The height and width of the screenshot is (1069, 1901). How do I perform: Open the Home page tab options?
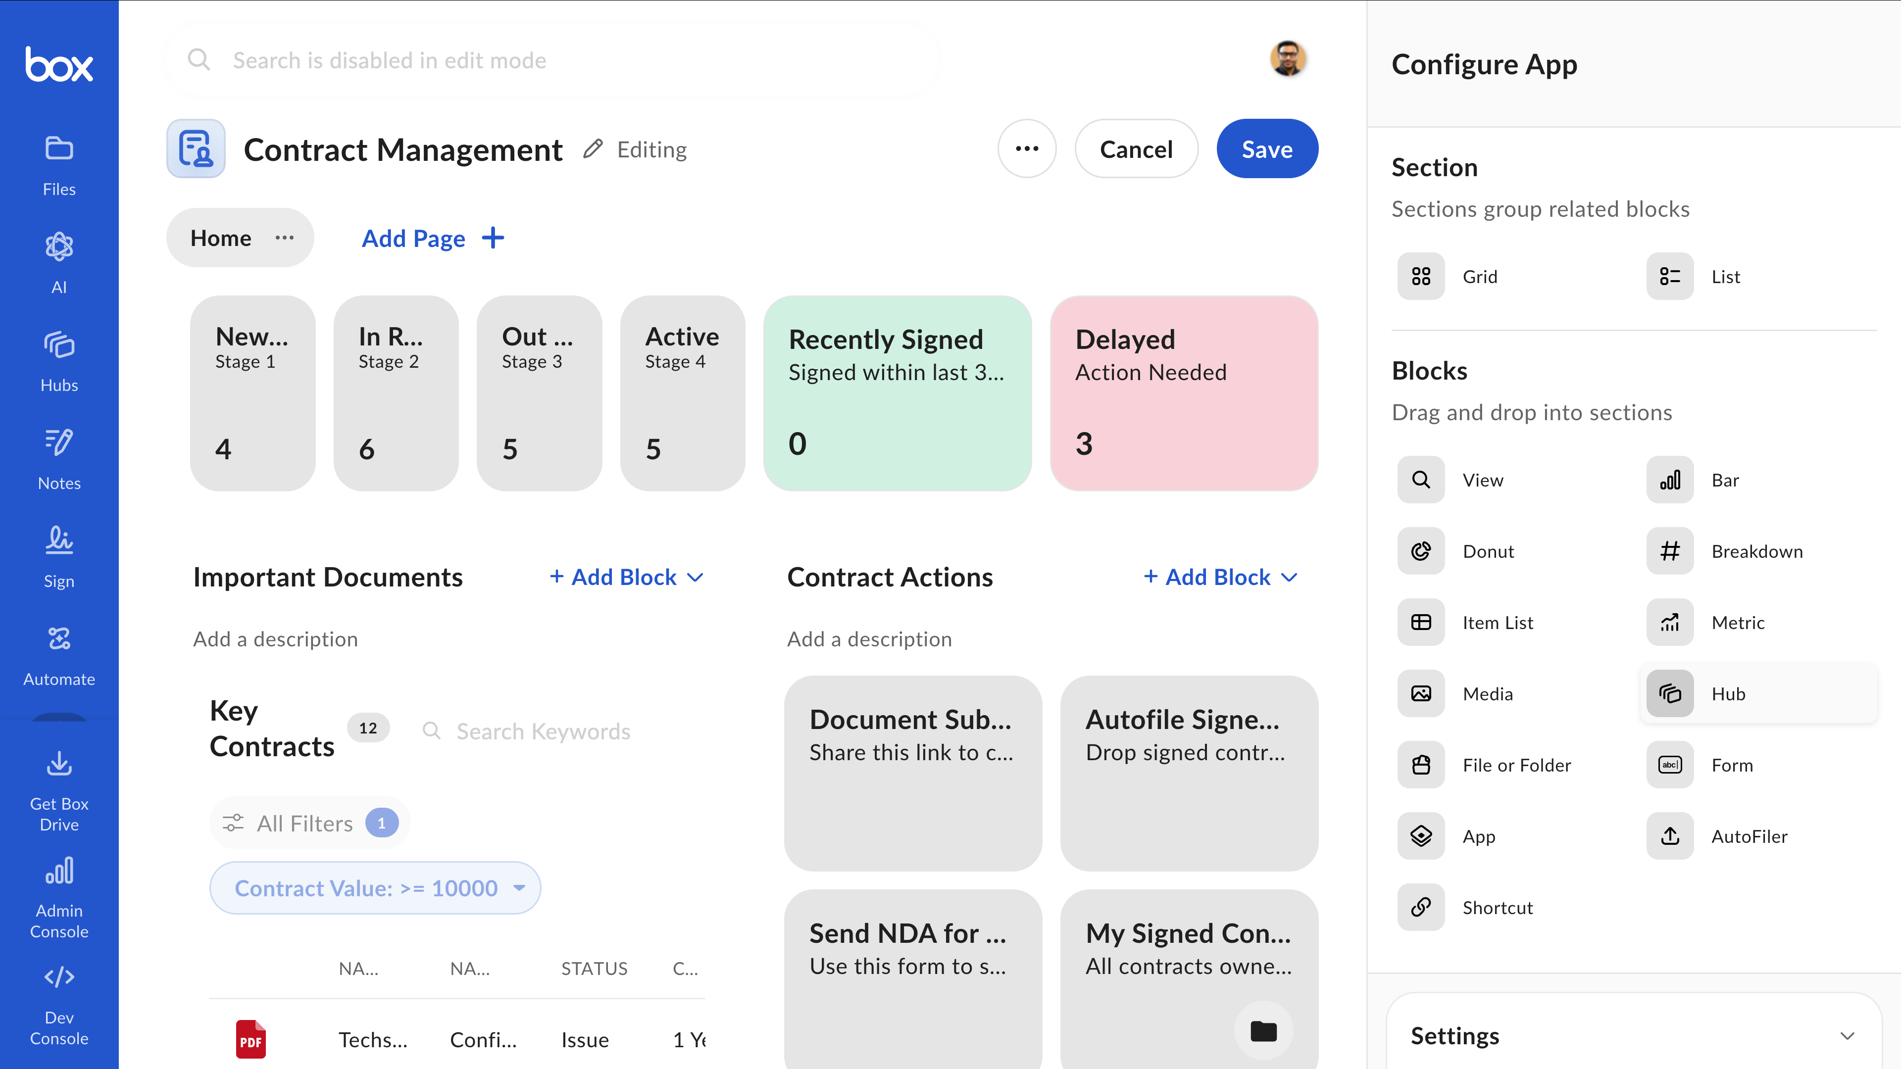[284, 238]
